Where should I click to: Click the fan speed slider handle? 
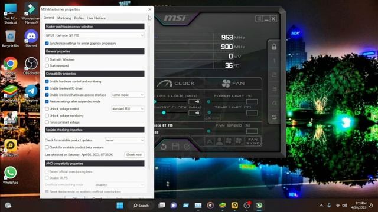[208, 131]
